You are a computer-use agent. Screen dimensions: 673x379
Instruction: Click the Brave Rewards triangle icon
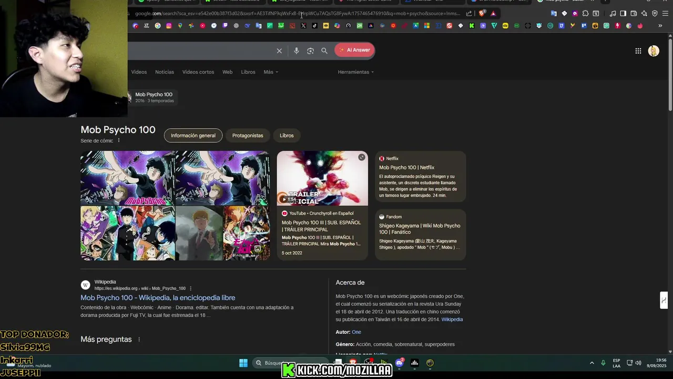(493, 14)
